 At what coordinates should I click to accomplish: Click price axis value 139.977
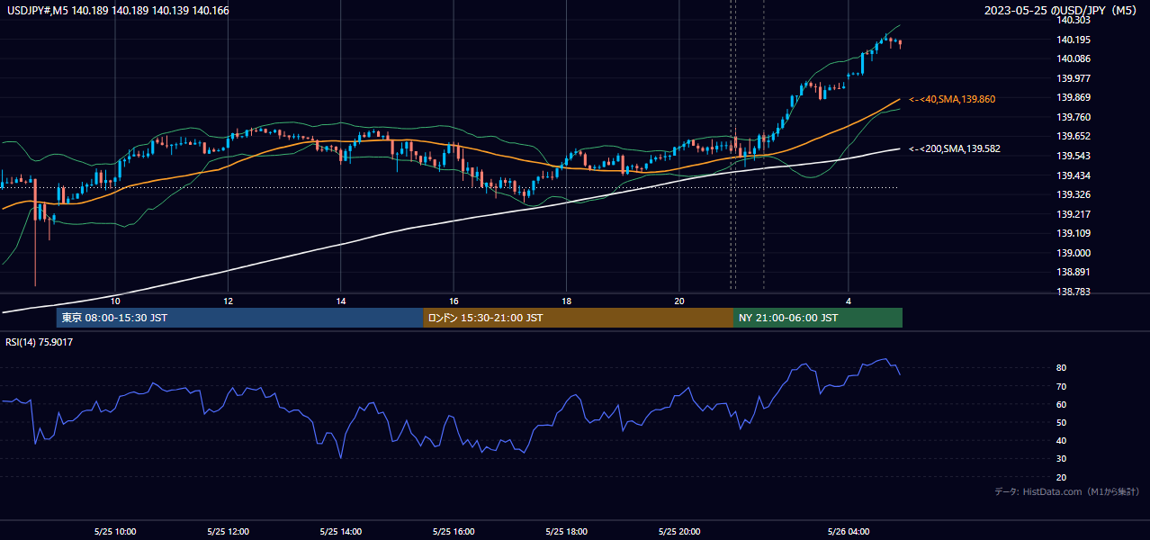point(1073,78)
